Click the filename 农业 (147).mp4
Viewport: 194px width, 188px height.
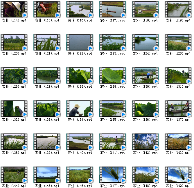click(x=112, y=186)
